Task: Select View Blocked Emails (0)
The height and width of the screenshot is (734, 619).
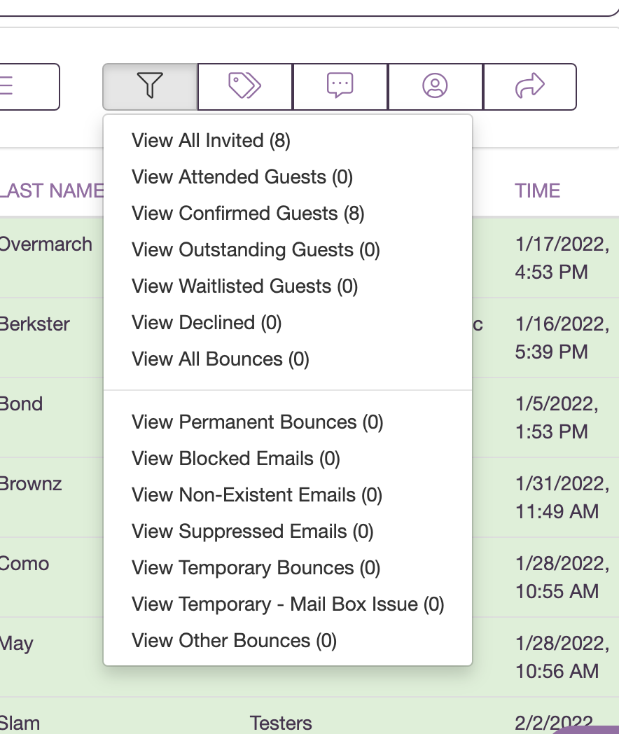Action: point(236,459)
